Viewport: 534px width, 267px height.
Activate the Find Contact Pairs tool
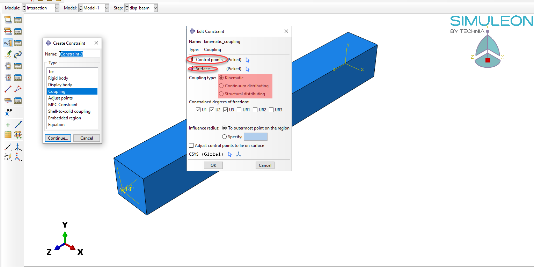8,54
